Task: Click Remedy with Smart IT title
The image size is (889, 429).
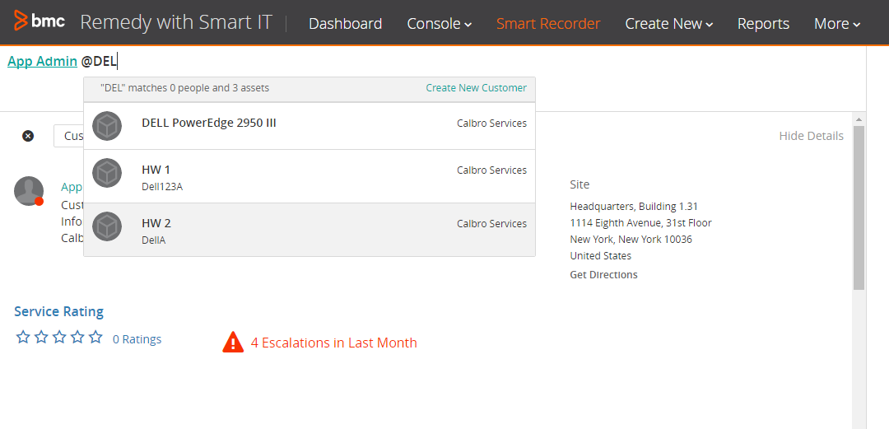Action: [x=176, y=23]
